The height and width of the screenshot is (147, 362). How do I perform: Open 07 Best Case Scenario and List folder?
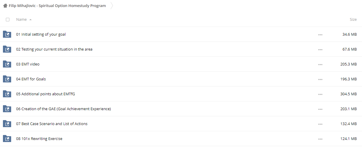click(52, 124)
